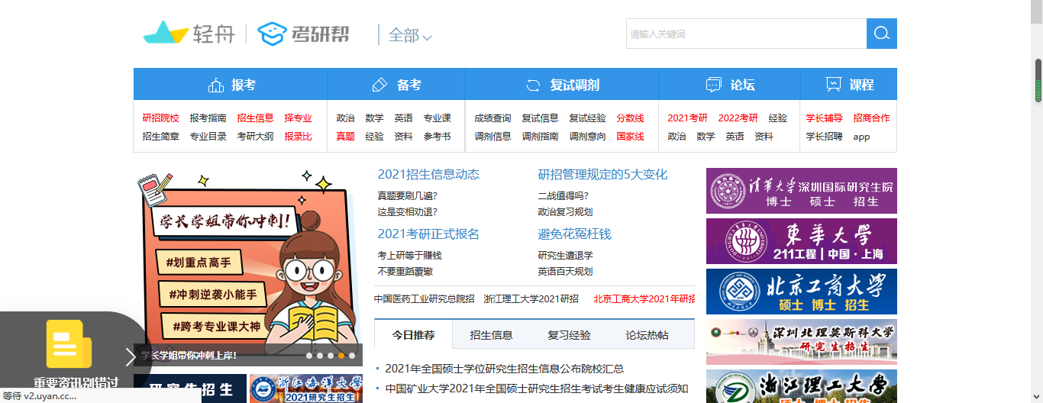Click the blue search magnifier button
1043x403 pixels.
coord(882,34)
